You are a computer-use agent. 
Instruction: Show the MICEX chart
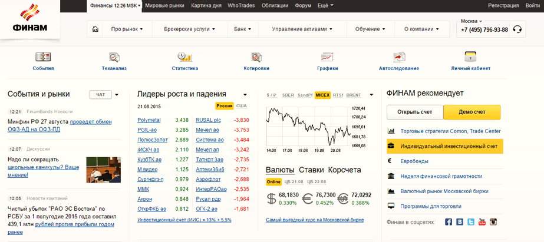click(x=322, y=95)
